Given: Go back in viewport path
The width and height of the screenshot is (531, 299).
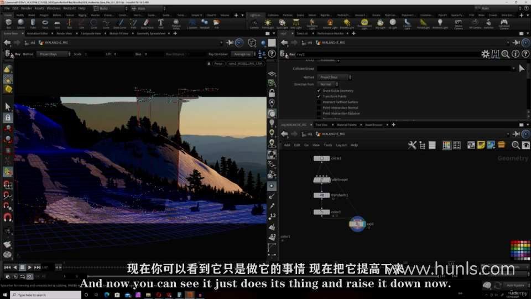Looking at the screenshot, I should 7,43.
